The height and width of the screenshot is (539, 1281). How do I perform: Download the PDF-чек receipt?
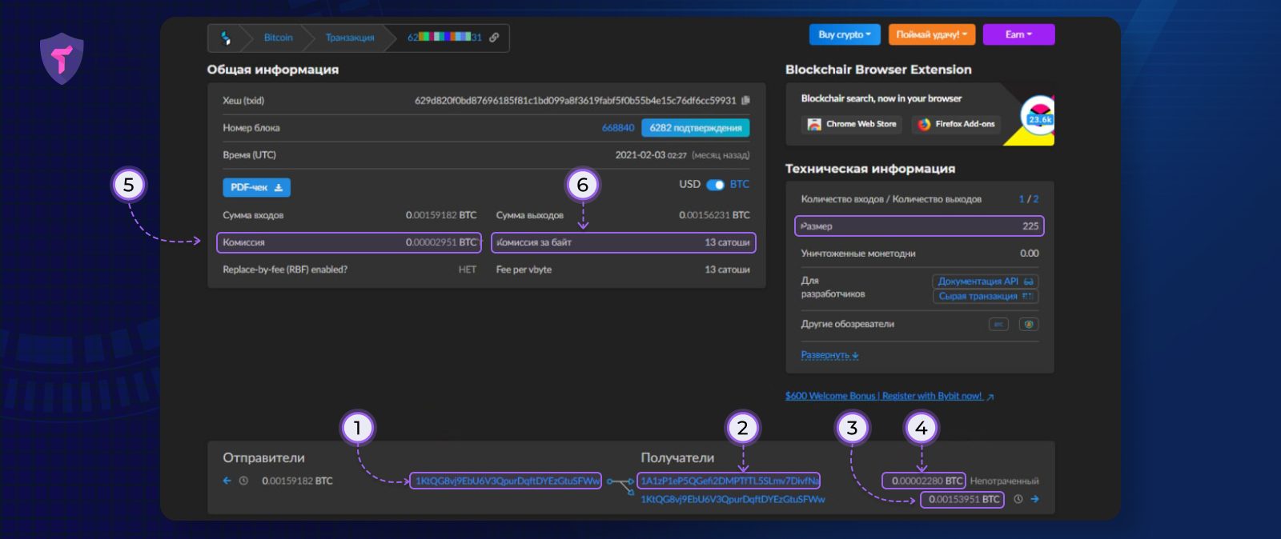click(256, 187)
